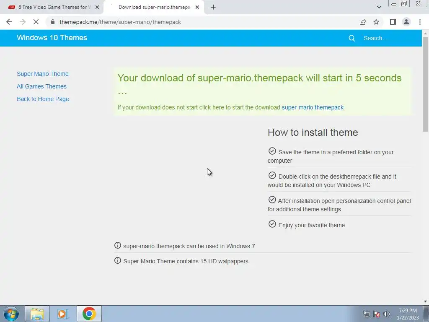Open the Windows Start menu
Screen dimensions: 429x322
pos(11,314)
